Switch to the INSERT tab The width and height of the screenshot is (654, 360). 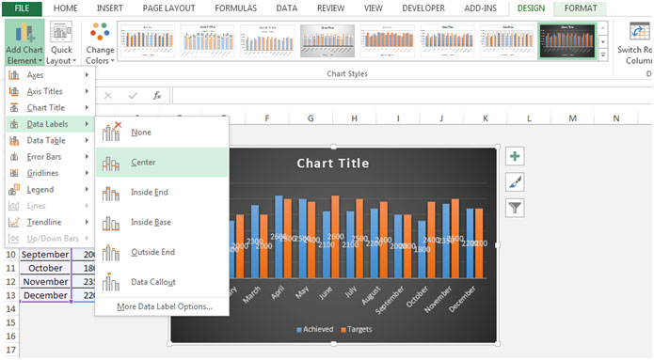(x=110, y=8)
